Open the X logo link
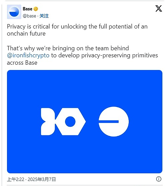 (159, 8)
